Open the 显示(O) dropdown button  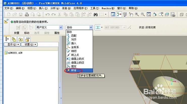[x=12, y=45]
